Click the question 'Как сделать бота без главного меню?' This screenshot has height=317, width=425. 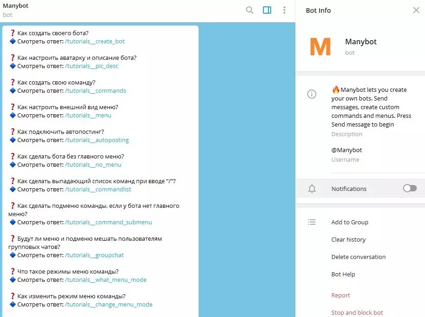(x=71, y=157)
